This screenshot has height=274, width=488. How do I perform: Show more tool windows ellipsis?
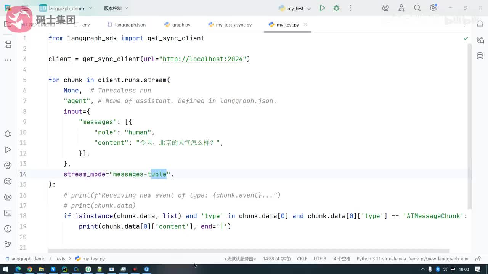(x=8, y=60)
